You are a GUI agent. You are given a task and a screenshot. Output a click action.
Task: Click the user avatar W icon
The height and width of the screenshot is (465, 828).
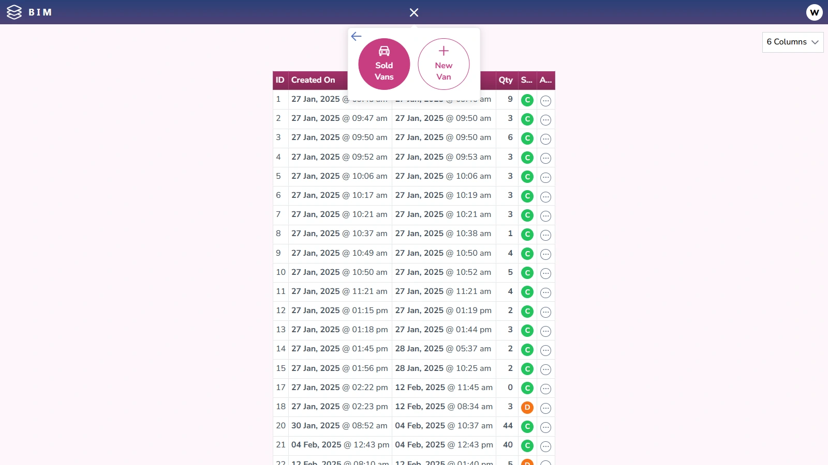click(814, 12)
